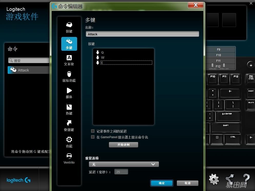Cancel the dialog via 取消 button
The height and width of the screenshot is (191, 255).
[187, 183]
